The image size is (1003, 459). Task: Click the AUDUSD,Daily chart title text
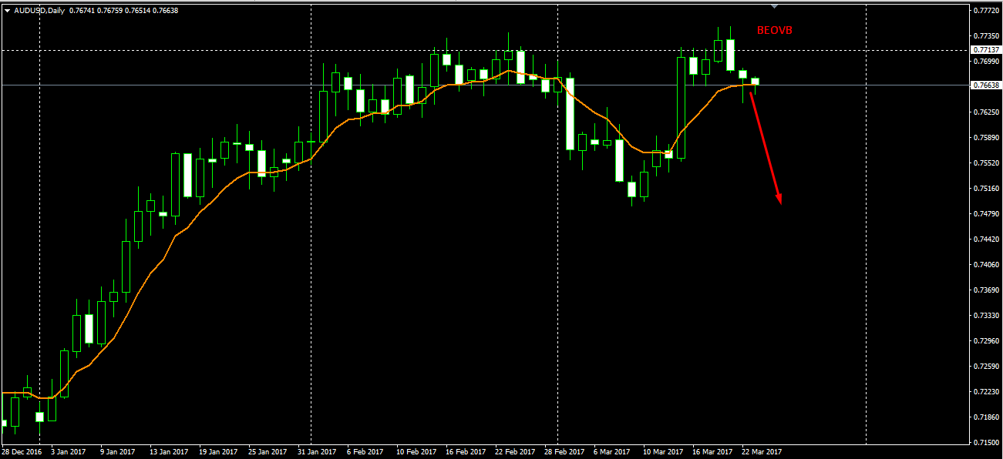(39, 11)
